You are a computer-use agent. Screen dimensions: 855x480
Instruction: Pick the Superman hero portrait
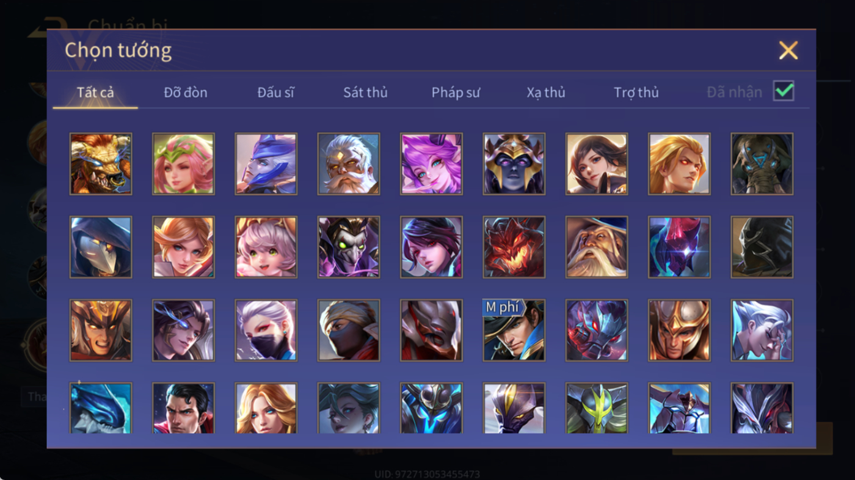[x=183, y=408]
